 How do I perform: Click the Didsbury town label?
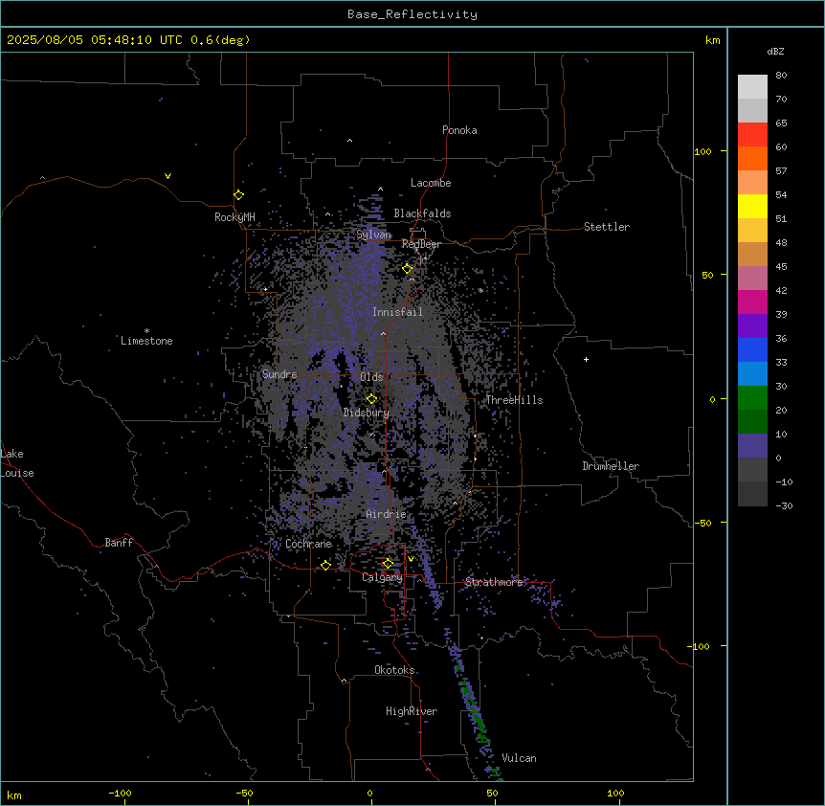(367, 413)
